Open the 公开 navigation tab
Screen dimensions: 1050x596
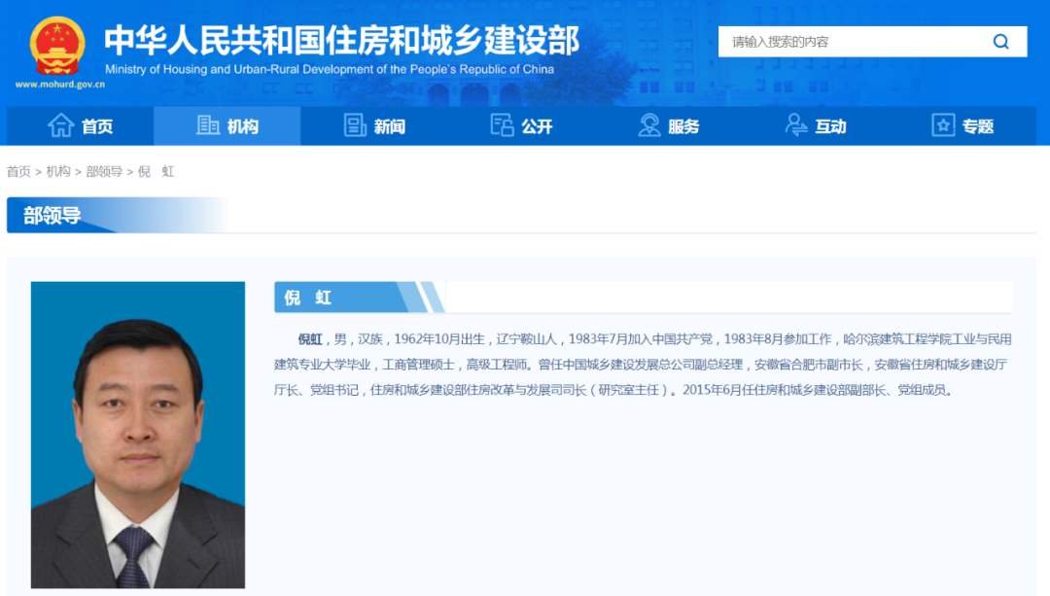click(521, 125)
